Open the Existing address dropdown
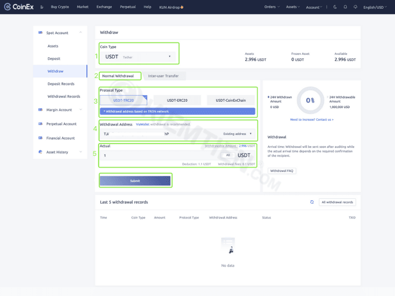Viewport: 395px width, 296px height. click(x=237, y=134)
